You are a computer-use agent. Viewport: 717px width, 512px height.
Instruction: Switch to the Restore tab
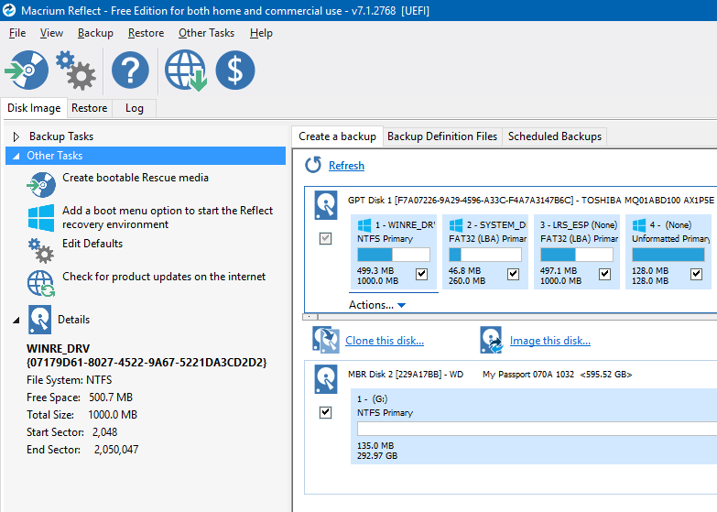89,108
